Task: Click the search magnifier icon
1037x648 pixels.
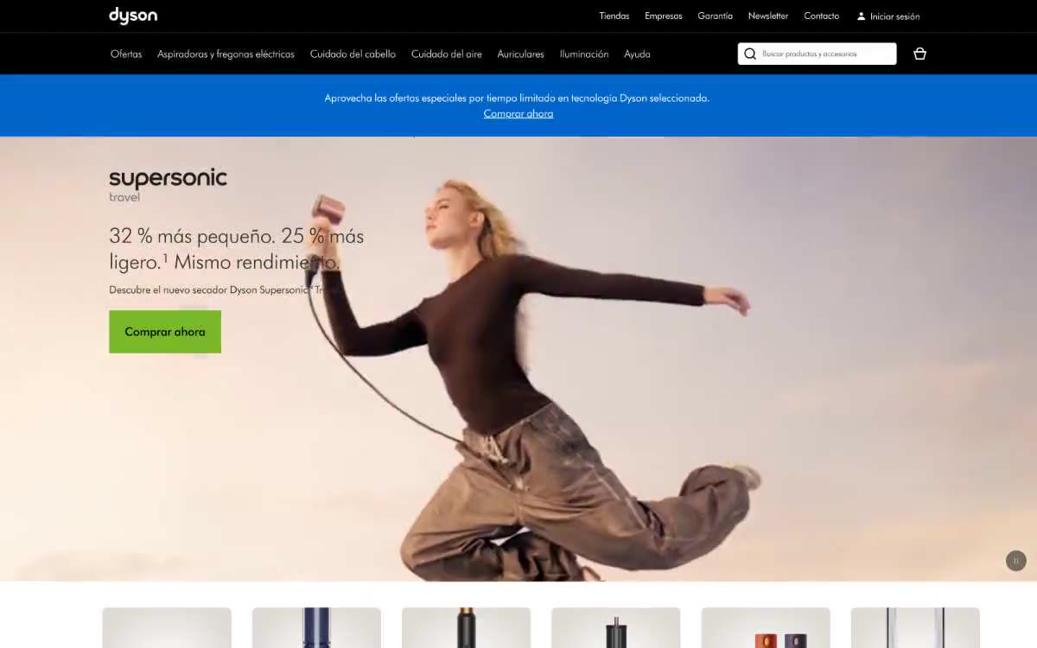Action: tap(750, 54)
